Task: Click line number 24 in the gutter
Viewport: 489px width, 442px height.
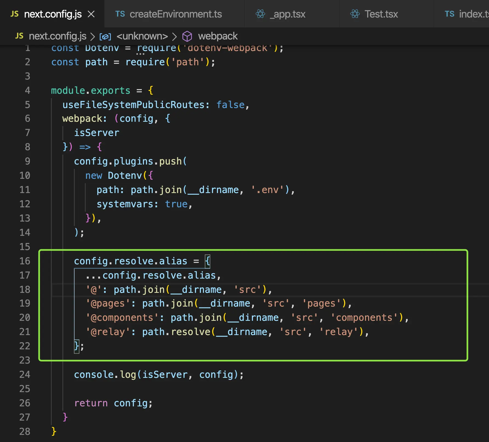Action: click(x=25, y=374)
